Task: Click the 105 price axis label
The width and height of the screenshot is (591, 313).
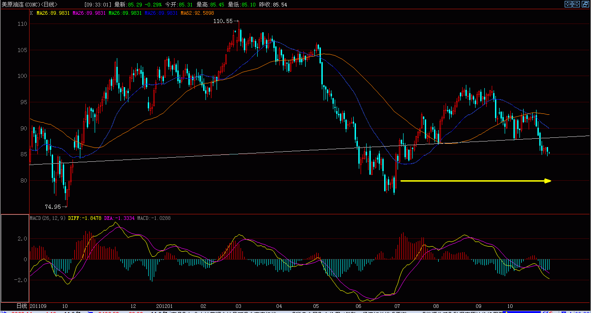Action: [23, 50]
